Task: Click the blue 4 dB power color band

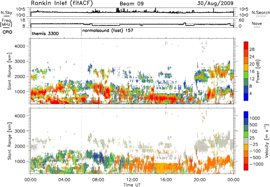Action: click(246, 97)
